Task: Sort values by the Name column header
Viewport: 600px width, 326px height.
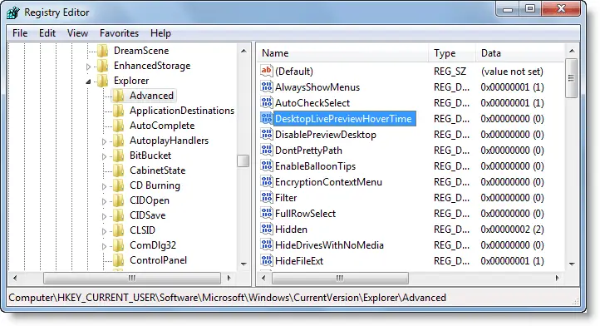Action: coord(343,53)
